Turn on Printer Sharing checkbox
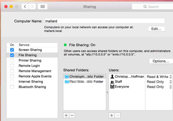Image resolution: width=173 pixels, height=121 pixels. (12, 60)
